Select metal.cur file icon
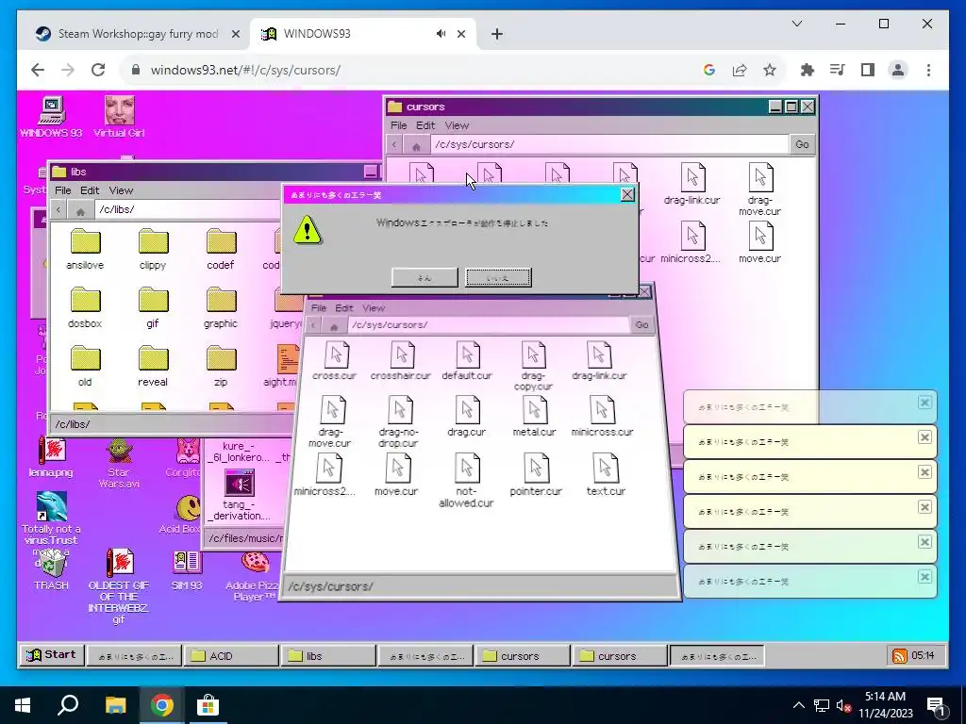Screen dimensions: 966x724 534,417
